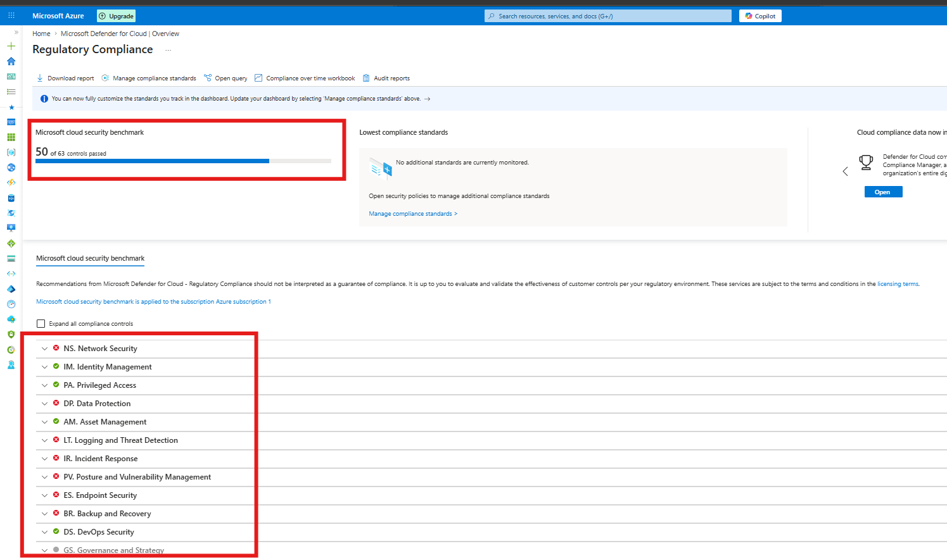Expand IM. Identity Management control
The width and height of the screenshot is (947, 558).
(44, 367)
